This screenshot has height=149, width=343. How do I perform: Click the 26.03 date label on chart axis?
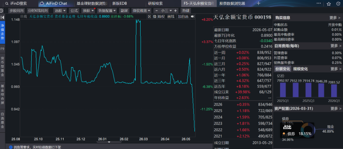(144, 139)
